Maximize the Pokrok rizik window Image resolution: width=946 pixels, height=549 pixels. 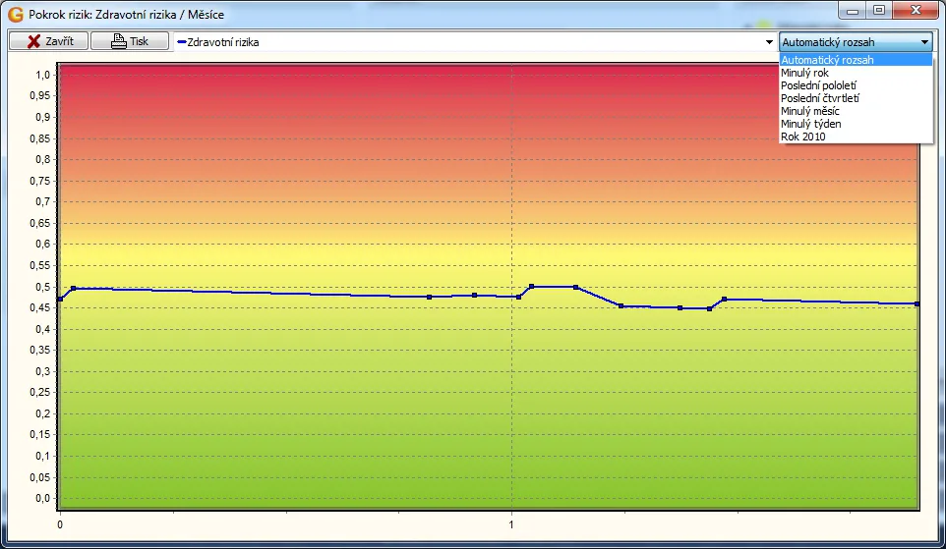click(877, 10)
